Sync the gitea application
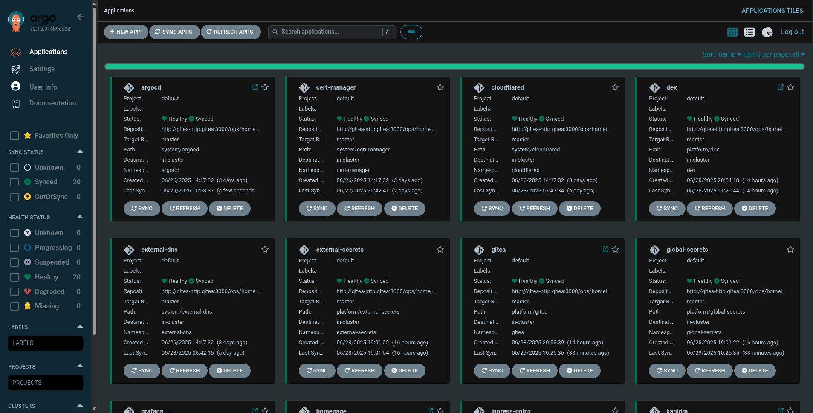813x413 pixels. (492, 371)
